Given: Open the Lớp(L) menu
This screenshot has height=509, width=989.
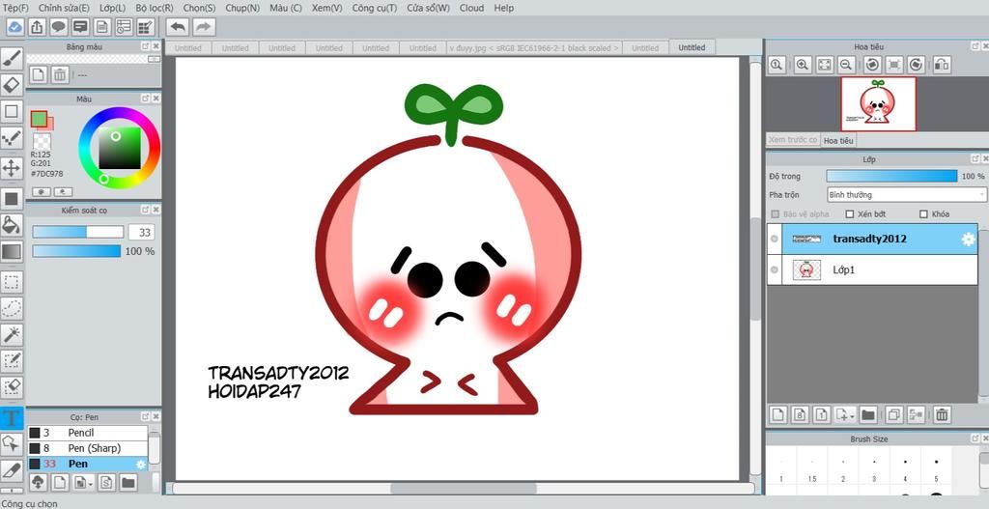Looking at the screenshot, I should (112, 8).
